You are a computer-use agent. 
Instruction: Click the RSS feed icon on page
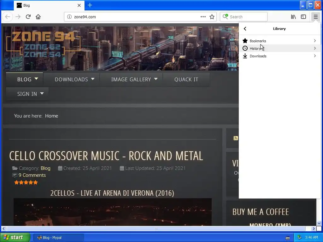(236, 138)
